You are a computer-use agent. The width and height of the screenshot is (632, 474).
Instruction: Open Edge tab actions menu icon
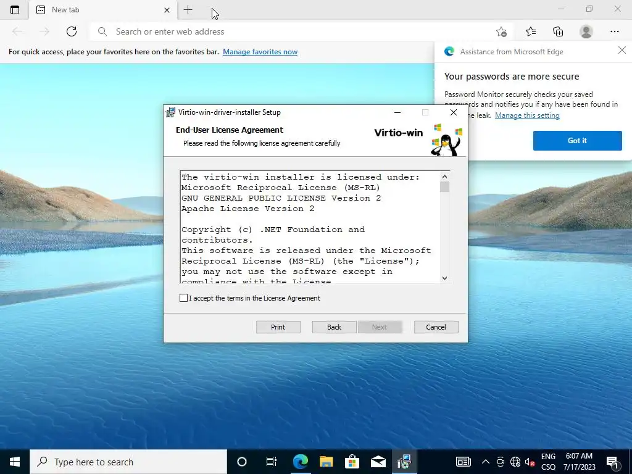point(15,10)
